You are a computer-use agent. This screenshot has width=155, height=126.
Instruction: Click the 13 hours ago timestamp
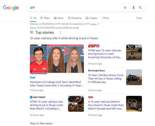click(x=95, y=90)
